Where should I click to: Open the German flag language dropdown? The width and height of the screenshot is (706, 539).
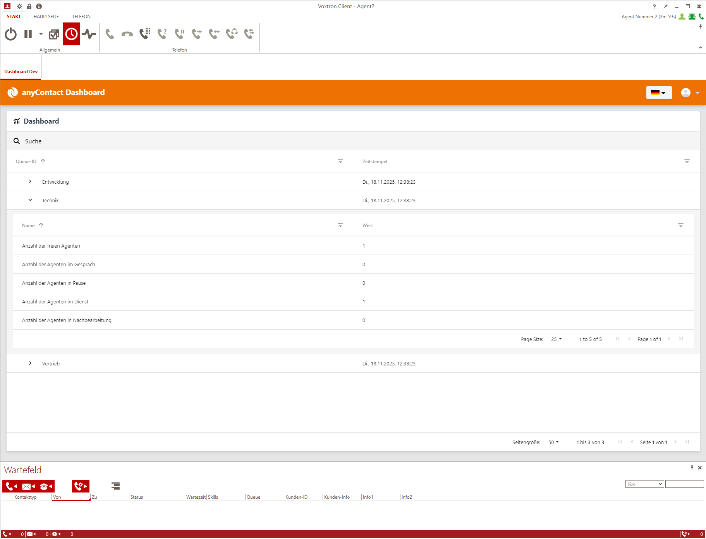[659, 93]
